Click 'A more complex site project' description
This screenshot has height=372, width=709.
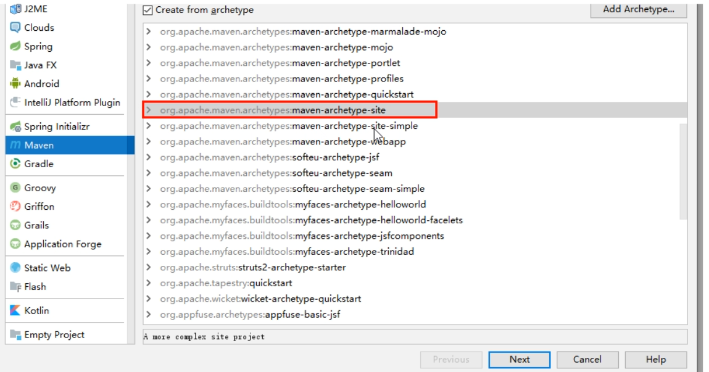click(x=204, y=337)
